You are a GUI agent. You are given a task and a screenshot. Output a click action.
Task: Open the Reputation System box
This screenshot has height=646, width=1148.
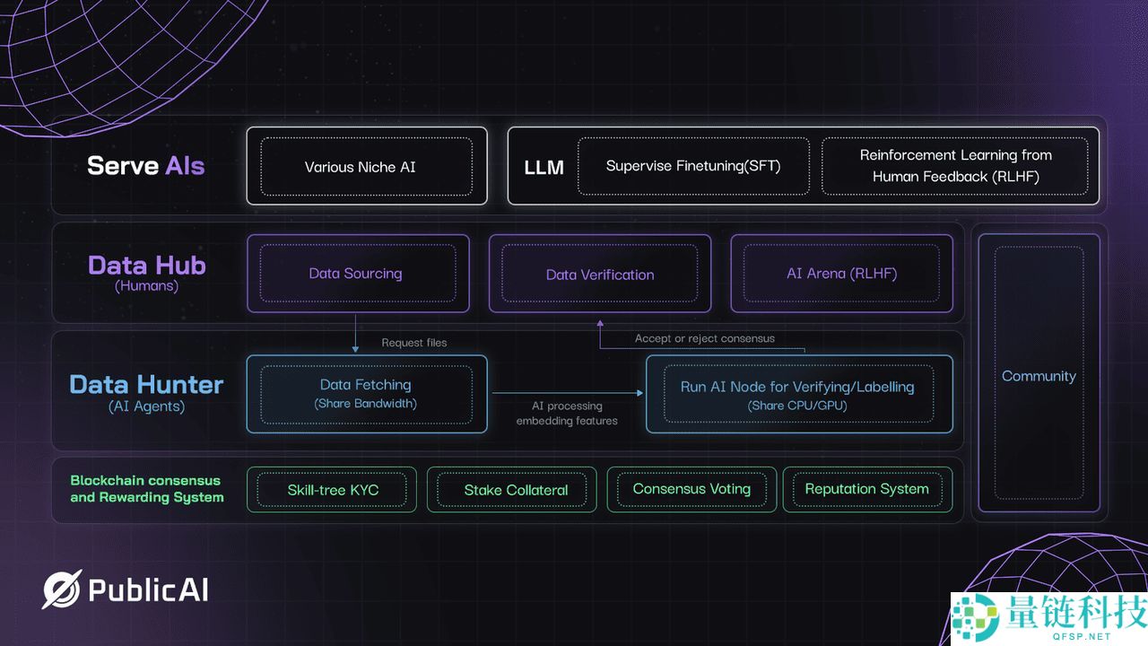(866, 489)
